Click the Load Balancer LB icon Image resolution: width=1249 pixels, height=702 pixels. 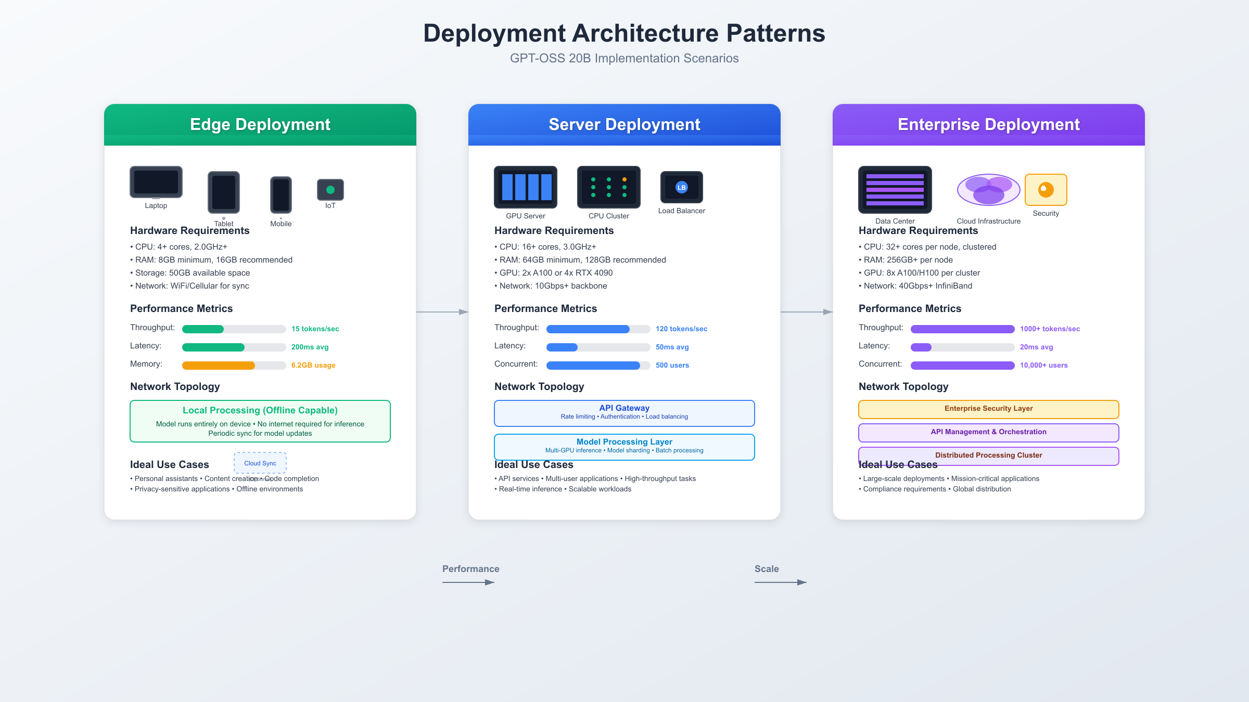coord(682,187)
